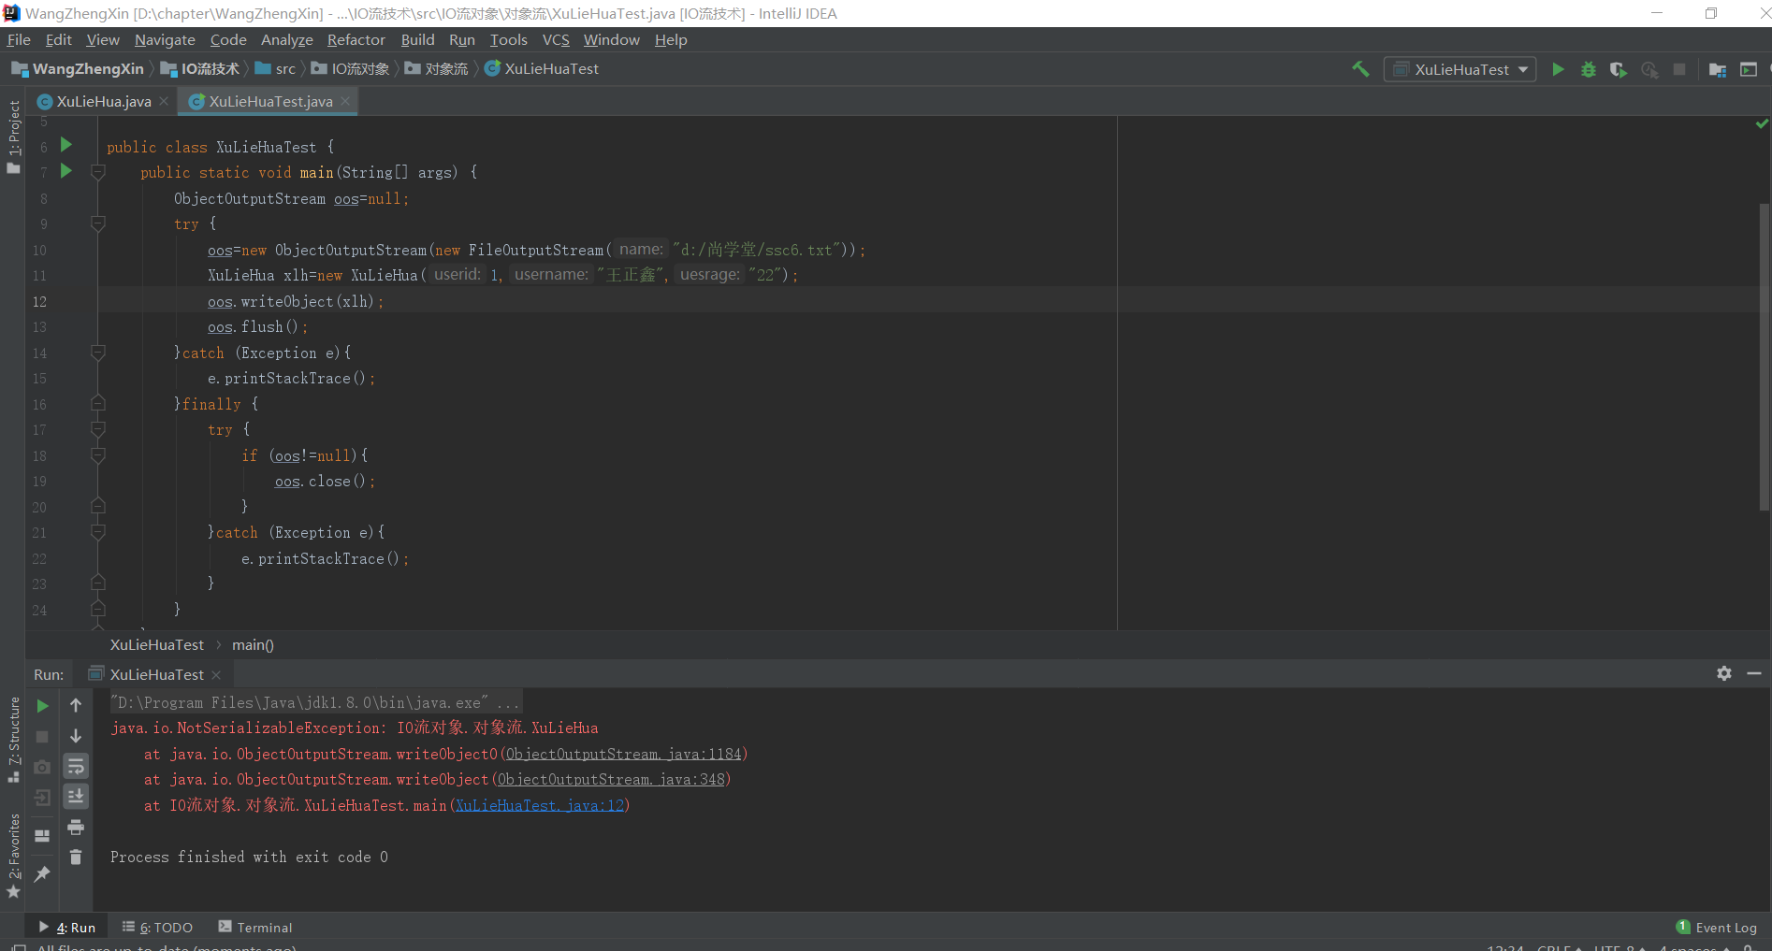Open the Event Log
Viewport: 1772px width, 951px height.
1717,927
